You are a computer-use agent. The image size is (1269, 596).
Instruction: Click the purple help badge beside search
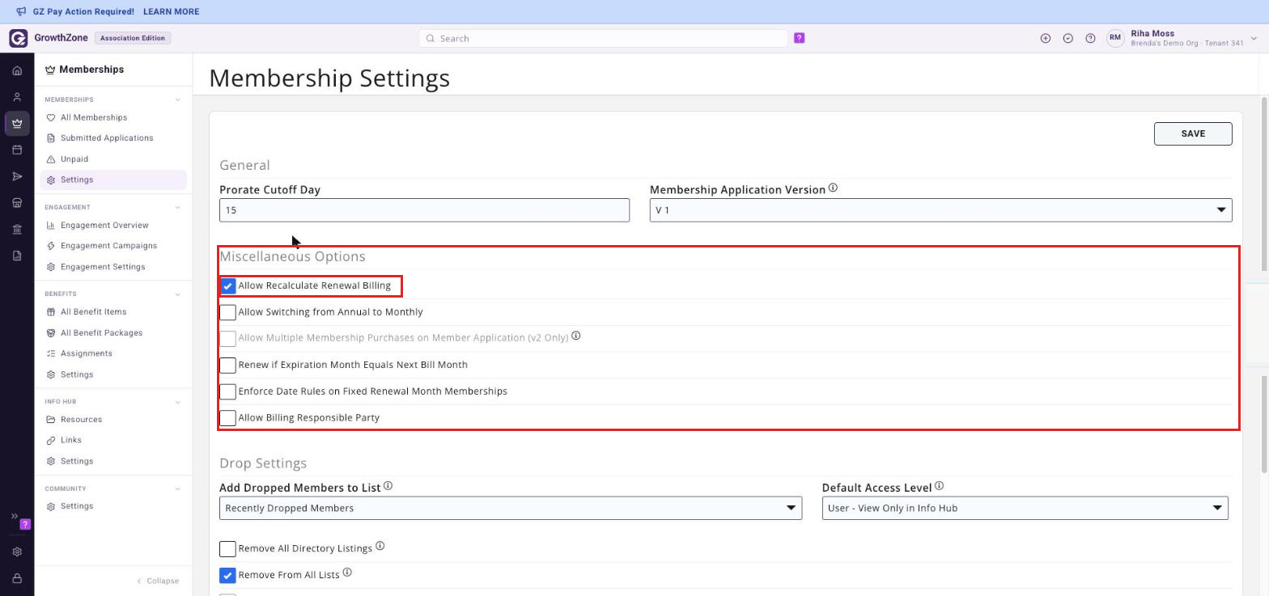point(799,38)
